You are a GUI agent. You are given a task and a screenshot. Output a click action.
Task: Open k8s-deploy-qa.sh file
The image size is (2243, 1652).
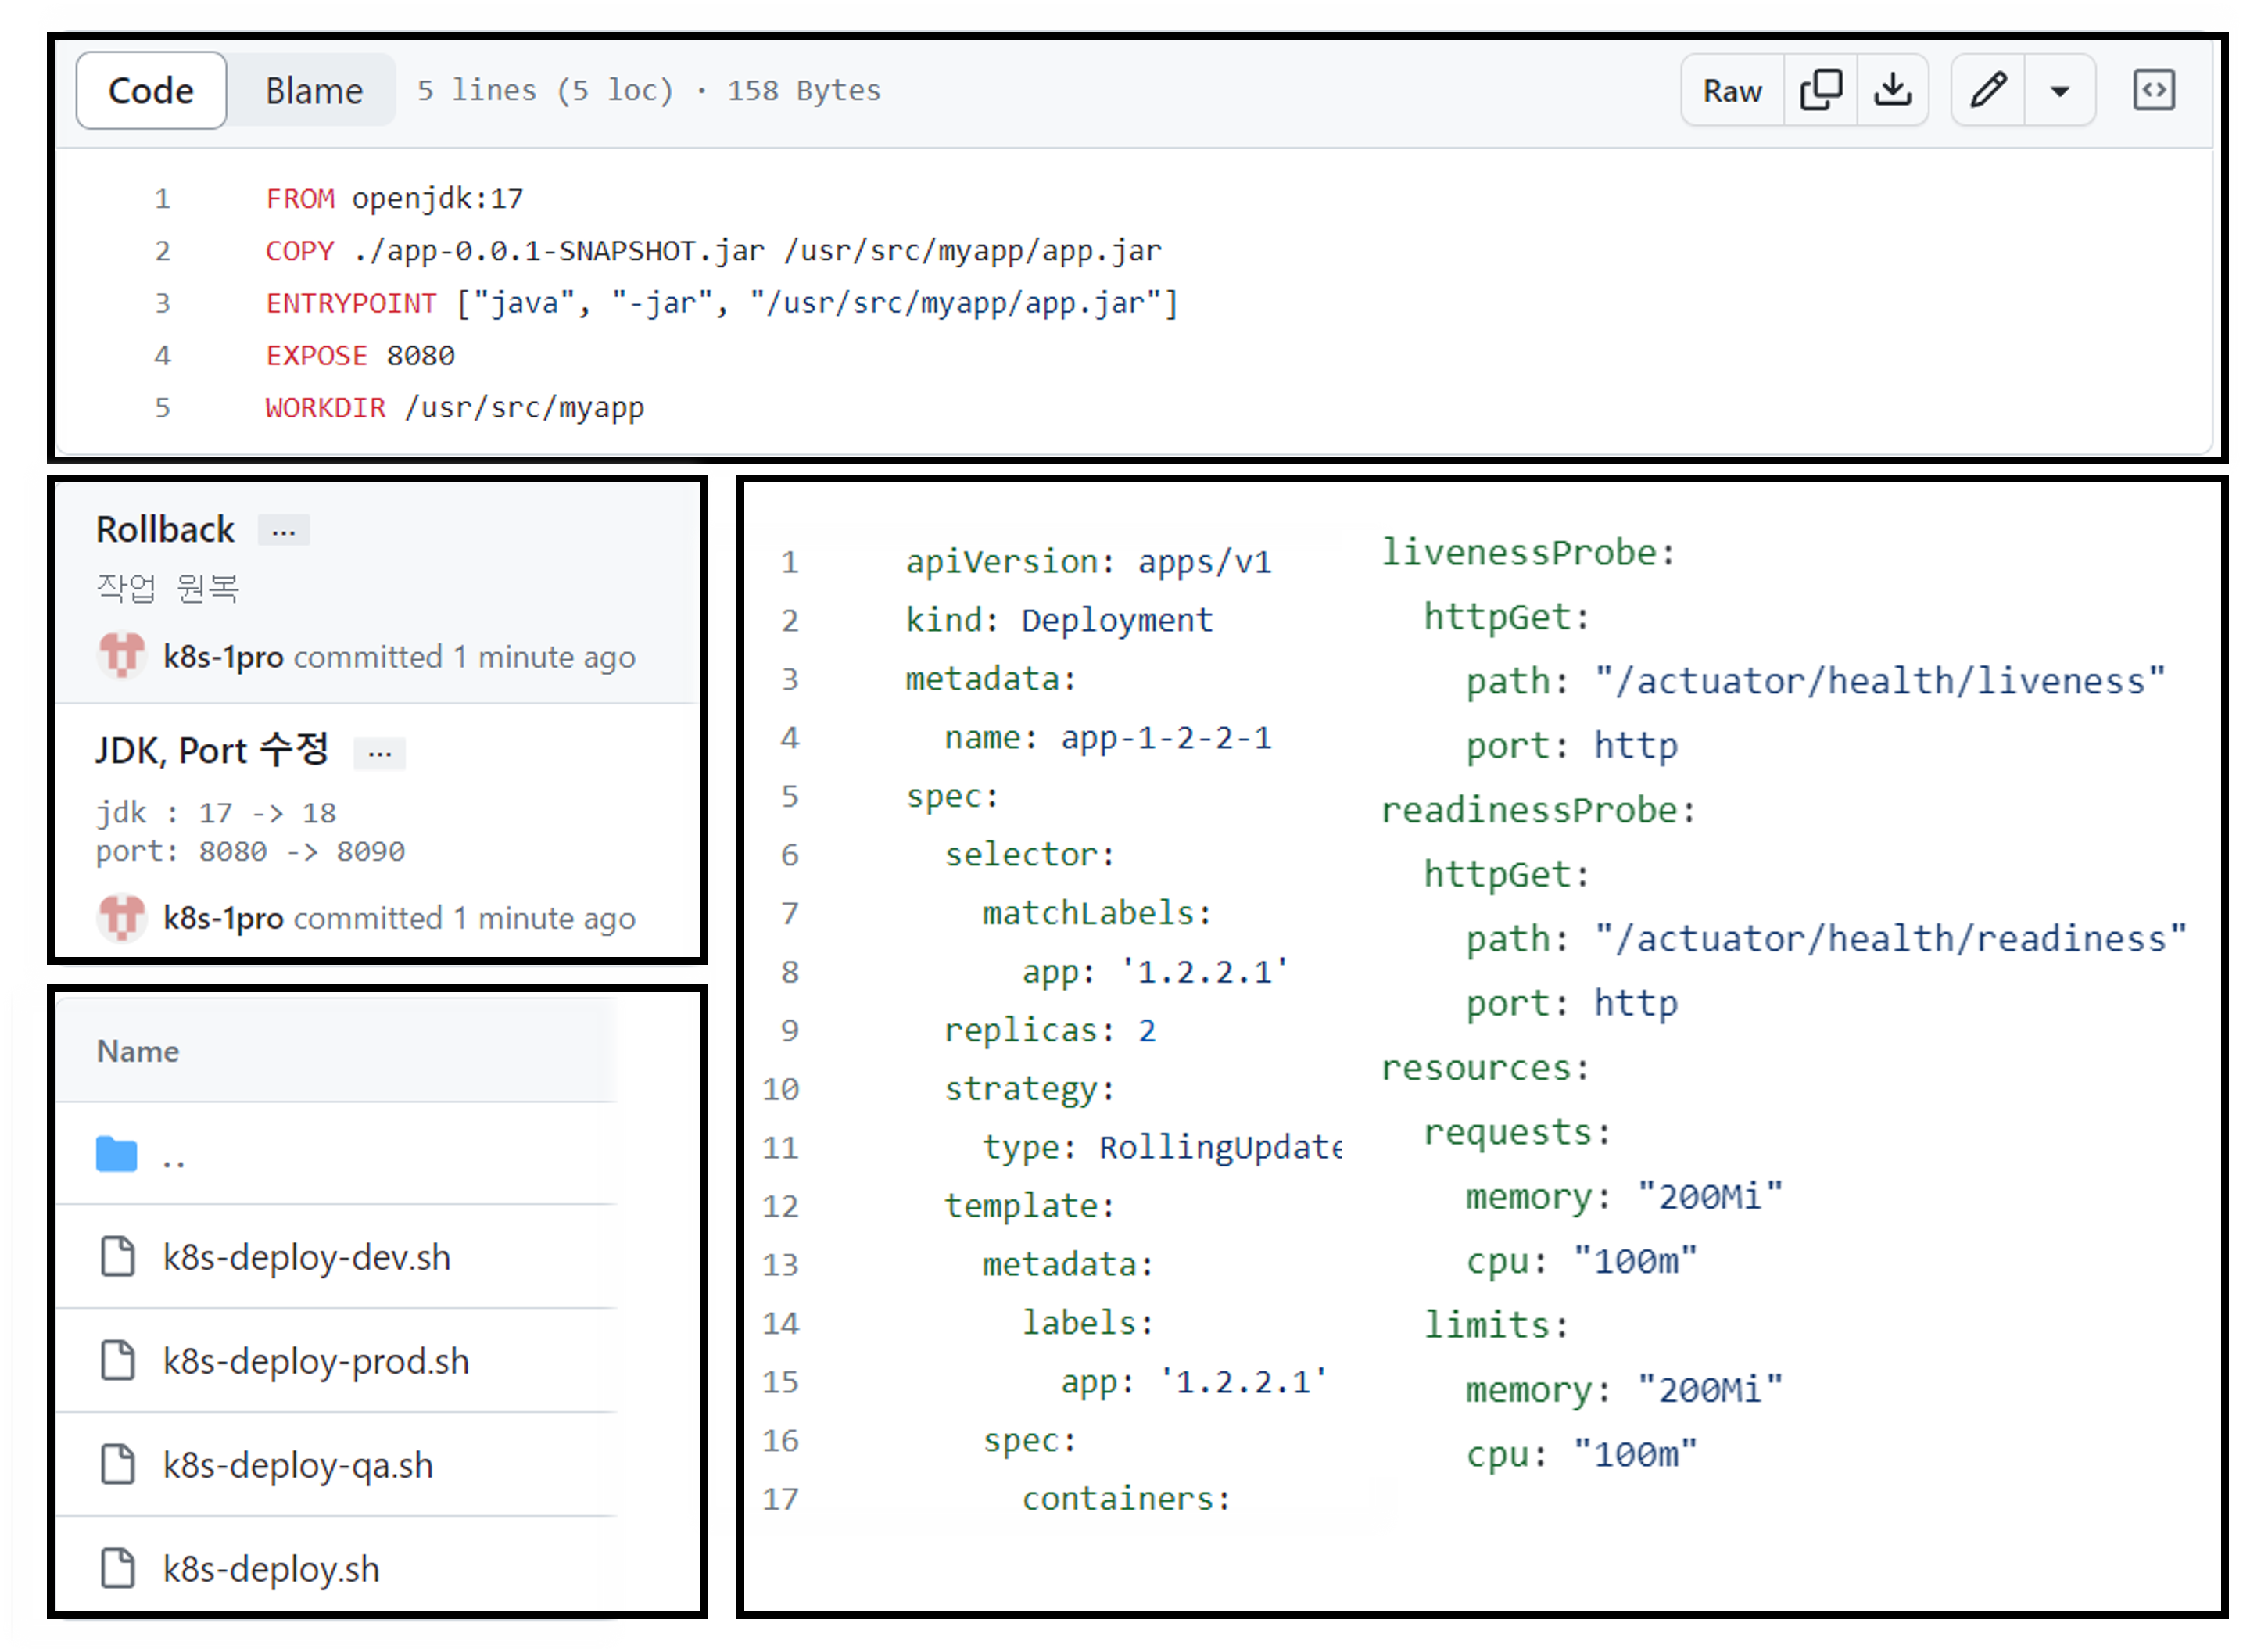(x=298, y=1465)
